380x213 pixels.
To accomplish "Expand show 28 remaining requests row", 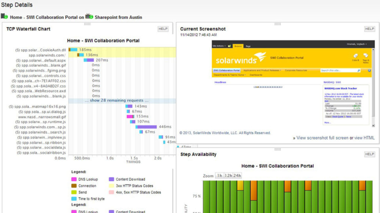I will [122, 100].
